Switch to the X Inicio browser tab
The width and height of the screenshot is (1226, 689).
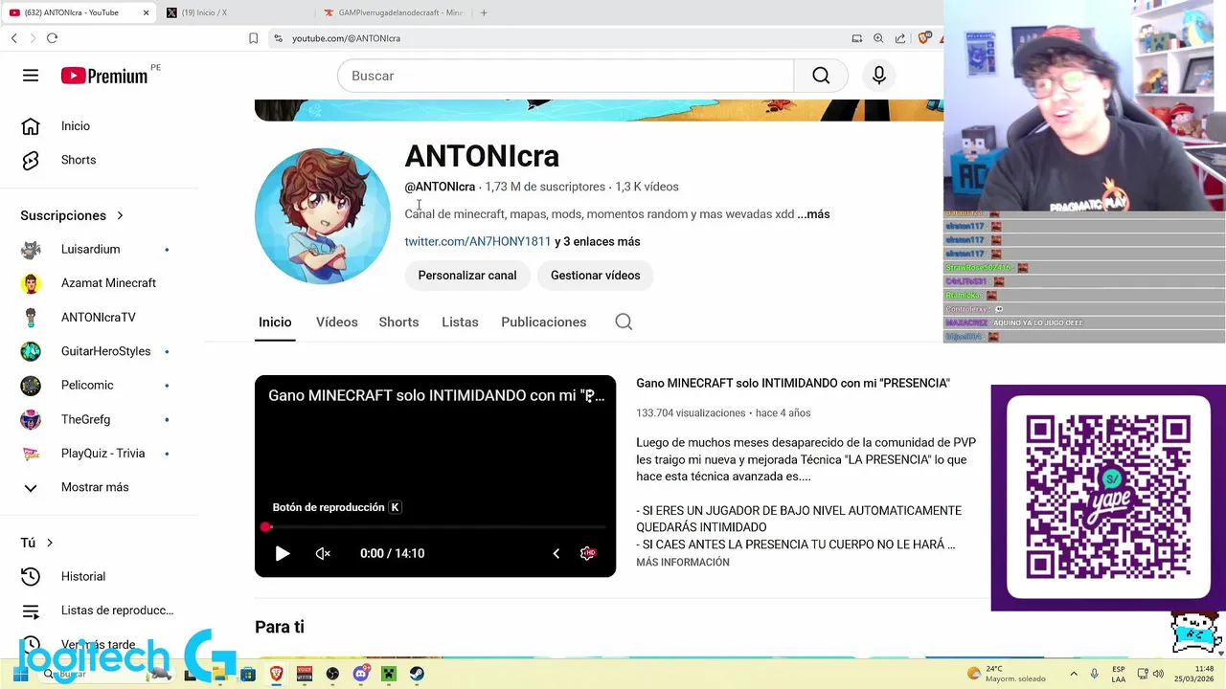(x=204, y=12)
